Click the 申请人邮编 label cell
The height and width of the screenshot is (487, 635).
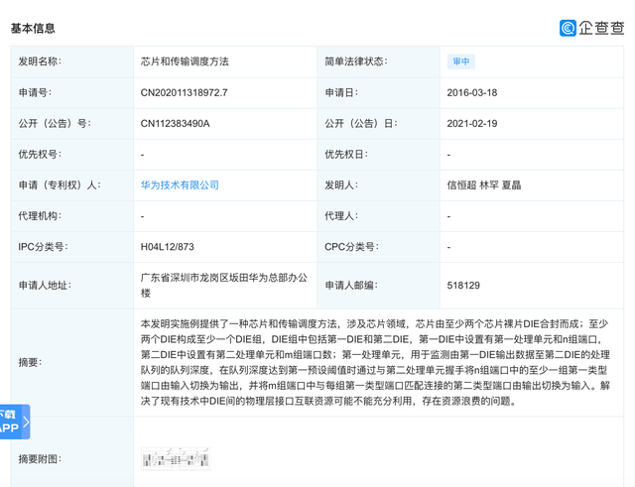tap(379, 286)
